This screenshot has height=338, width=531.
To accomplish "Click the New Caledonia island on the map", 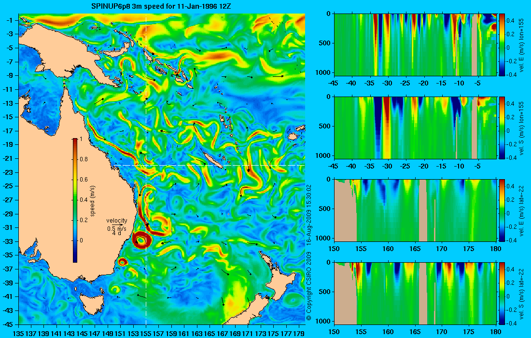I will (x=212, y=160).
